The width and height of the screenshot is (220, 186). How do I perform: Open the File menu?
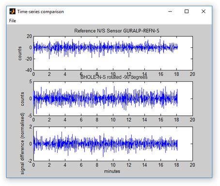(x=13, y=21)
